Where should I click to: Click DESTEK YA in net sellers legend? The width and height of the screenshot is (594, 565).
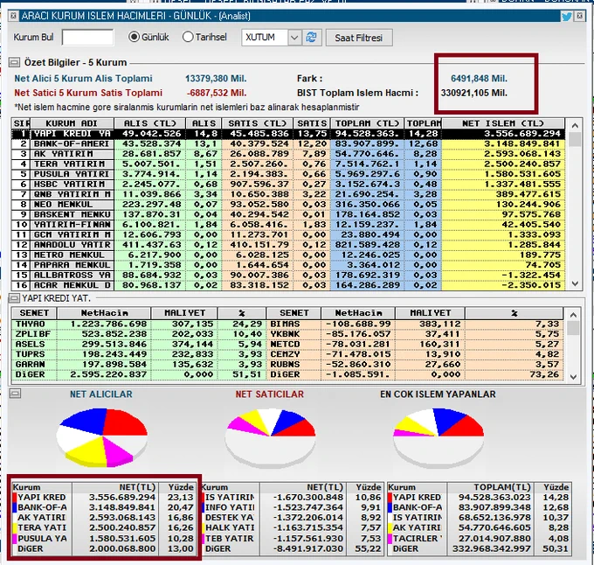click(230, 518)
